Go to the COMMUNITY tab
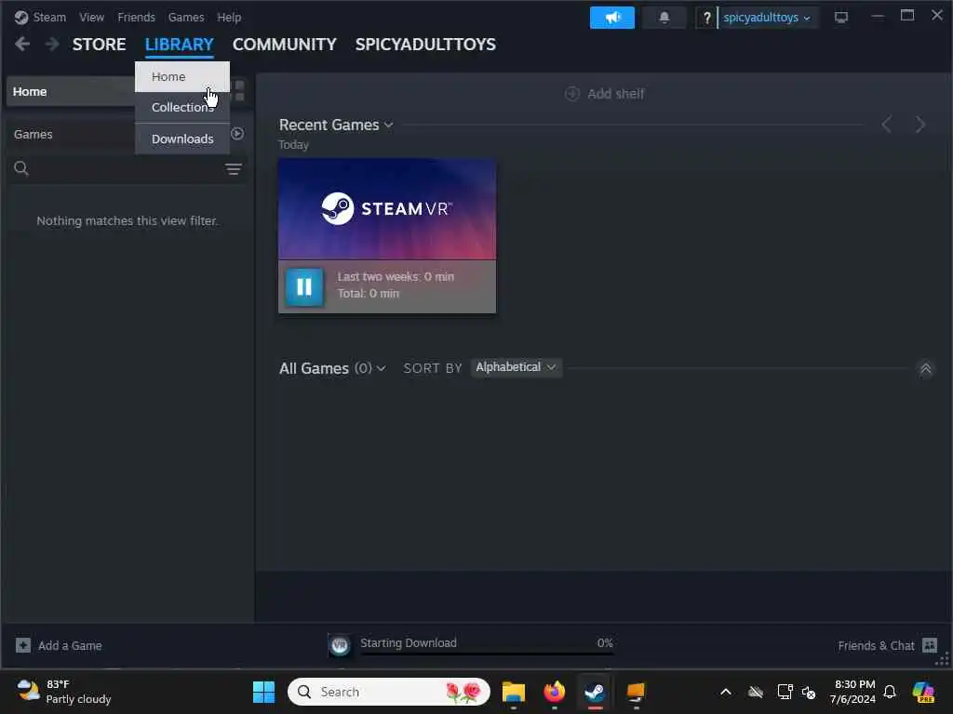 (285, 45)
